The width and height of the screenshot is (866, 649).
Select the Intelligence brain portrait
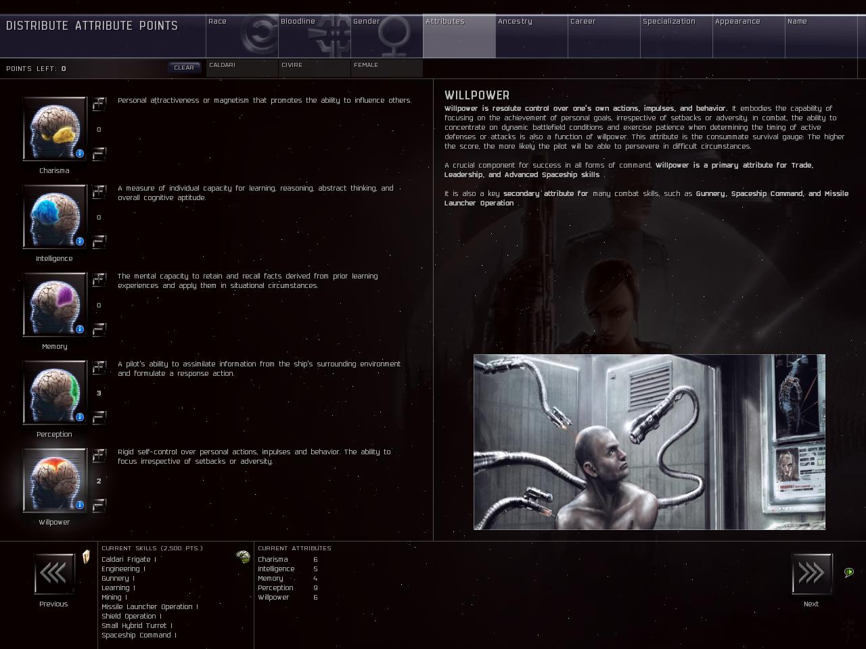[55, 216]
